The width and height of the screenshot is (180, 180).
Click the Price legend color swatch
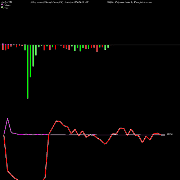(2, 8)
